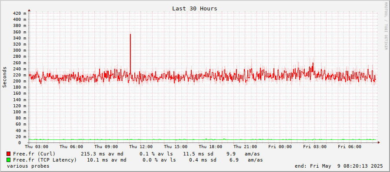Click the 'Free.fr (TCP Latency)' legend label
The image size is (390, 172).
tap(45, 160)
